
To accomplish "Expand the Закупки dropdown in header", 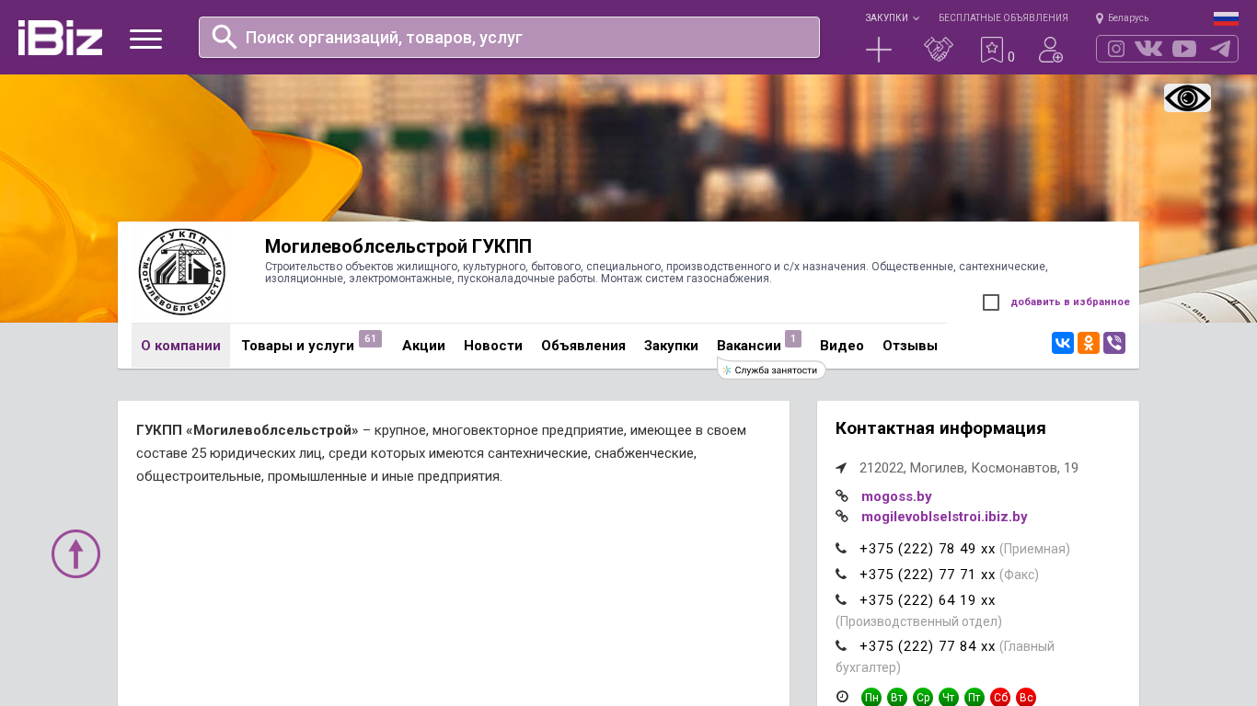I will [892, 17].
